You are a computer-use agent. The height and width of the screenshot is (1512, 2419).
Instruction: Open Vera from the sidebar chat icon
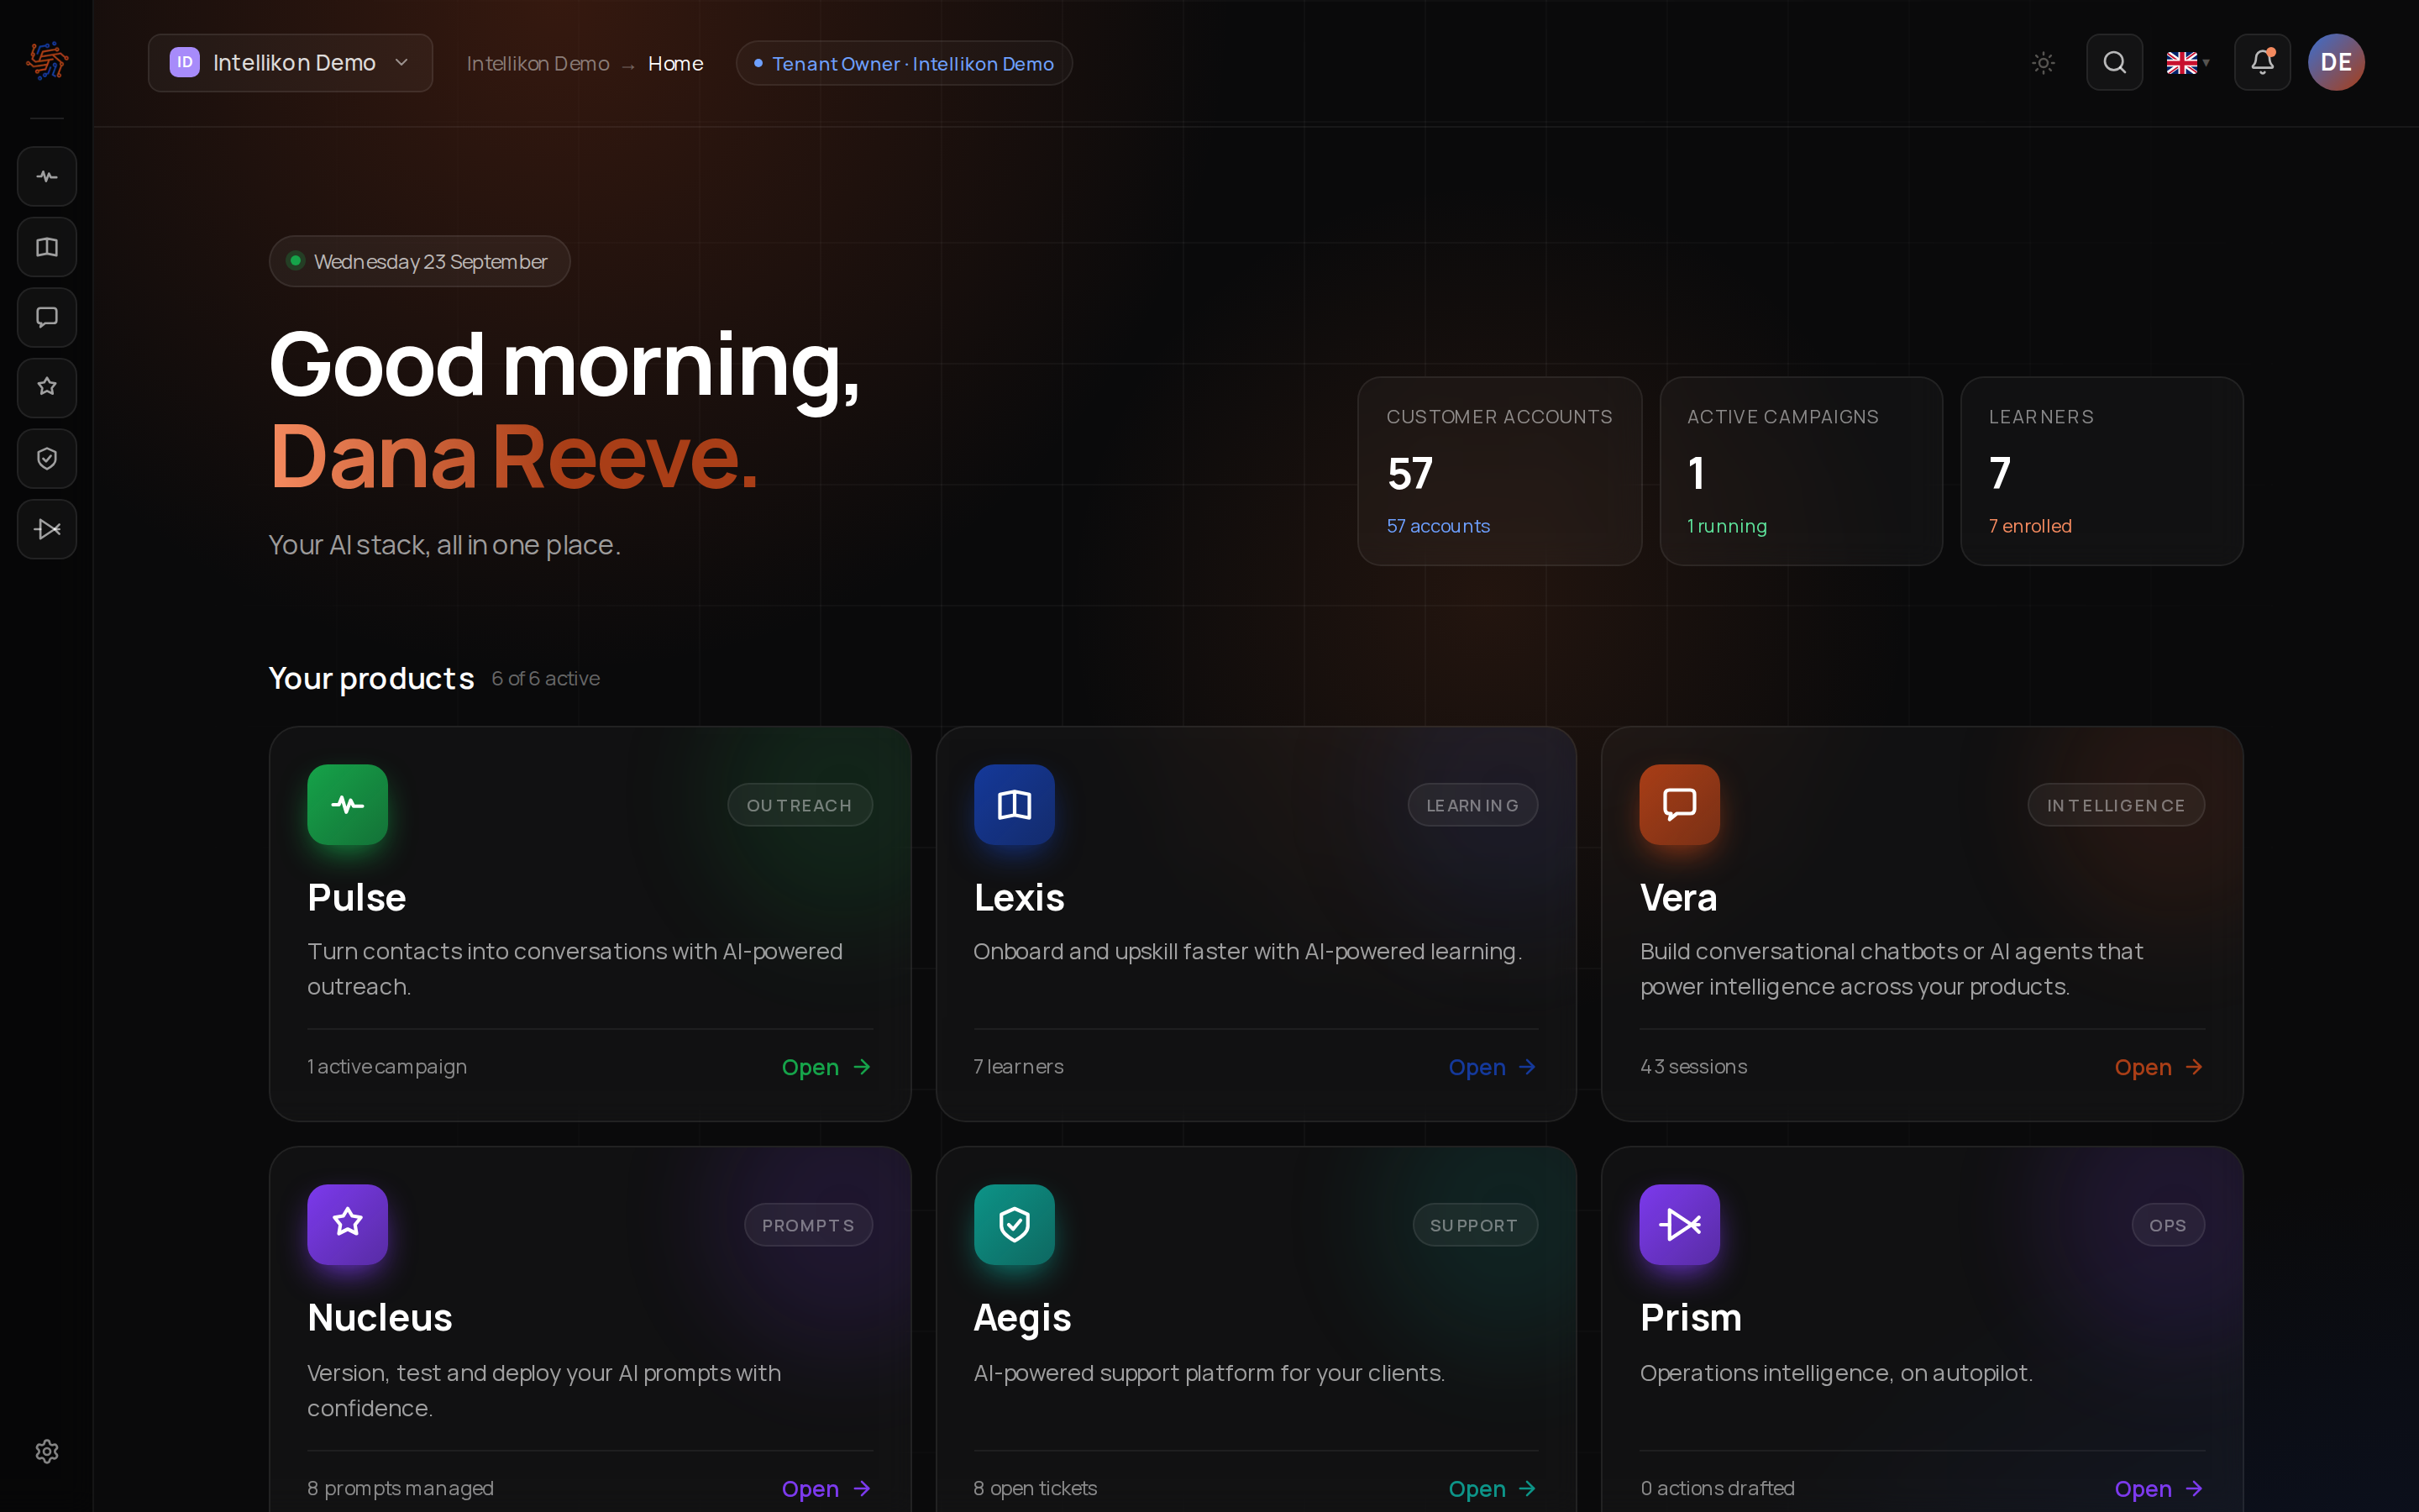point(47,317)
